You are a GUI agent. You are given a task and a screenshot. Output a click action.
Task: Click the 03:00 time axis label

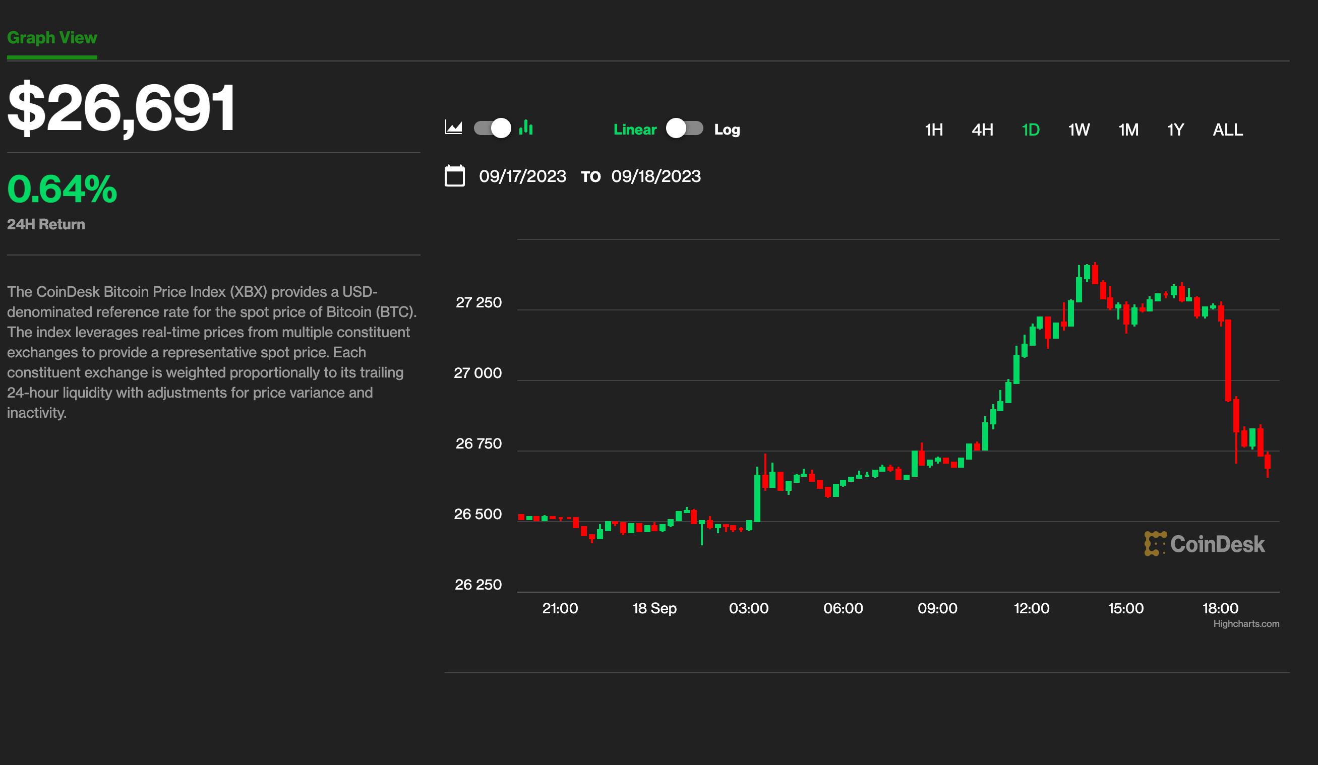click(x=748, y=608)
